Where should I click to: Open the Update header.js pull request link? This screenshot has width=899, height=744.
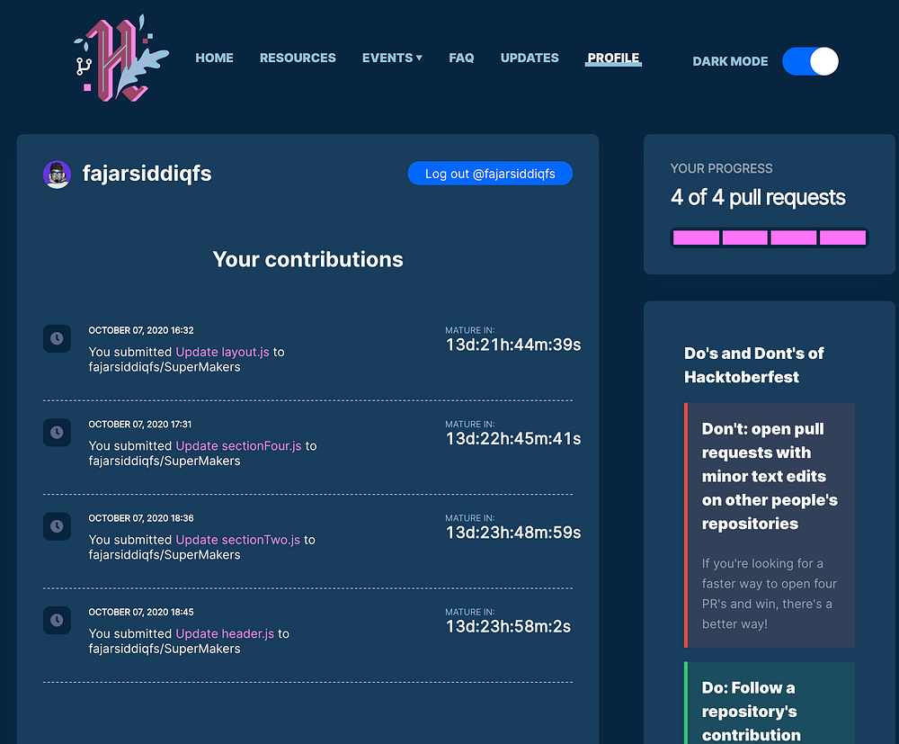point(225,634)
